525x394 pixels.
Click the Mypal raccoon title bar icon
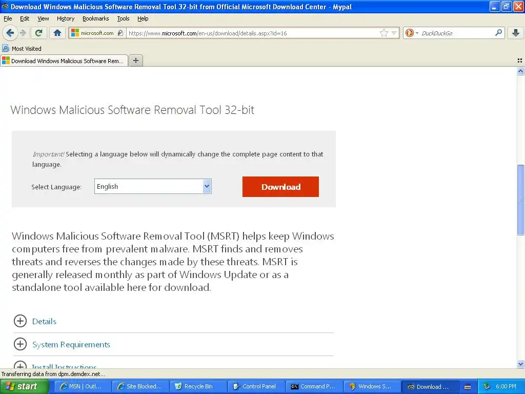pos(5,6)
